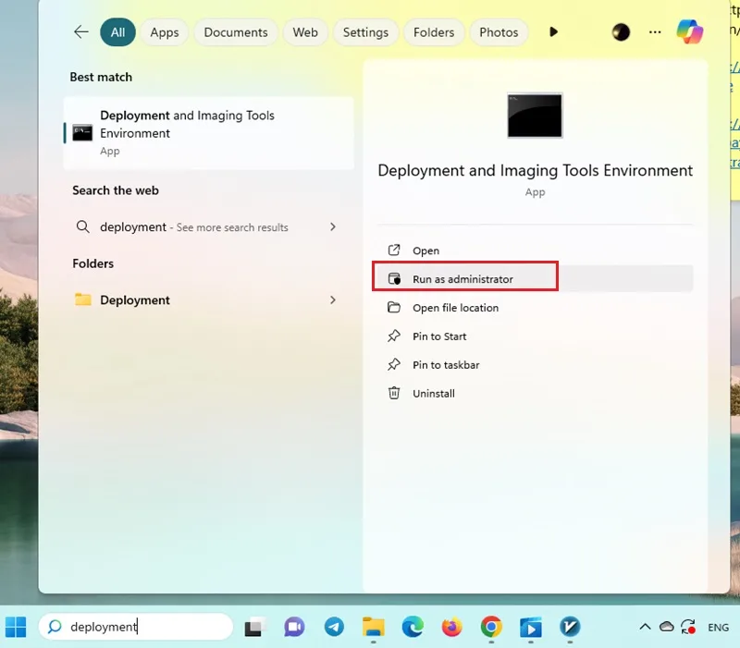Open File Explorer from the taskbar
The width and height of the screenshot is (740, 648).
point(374,627)
